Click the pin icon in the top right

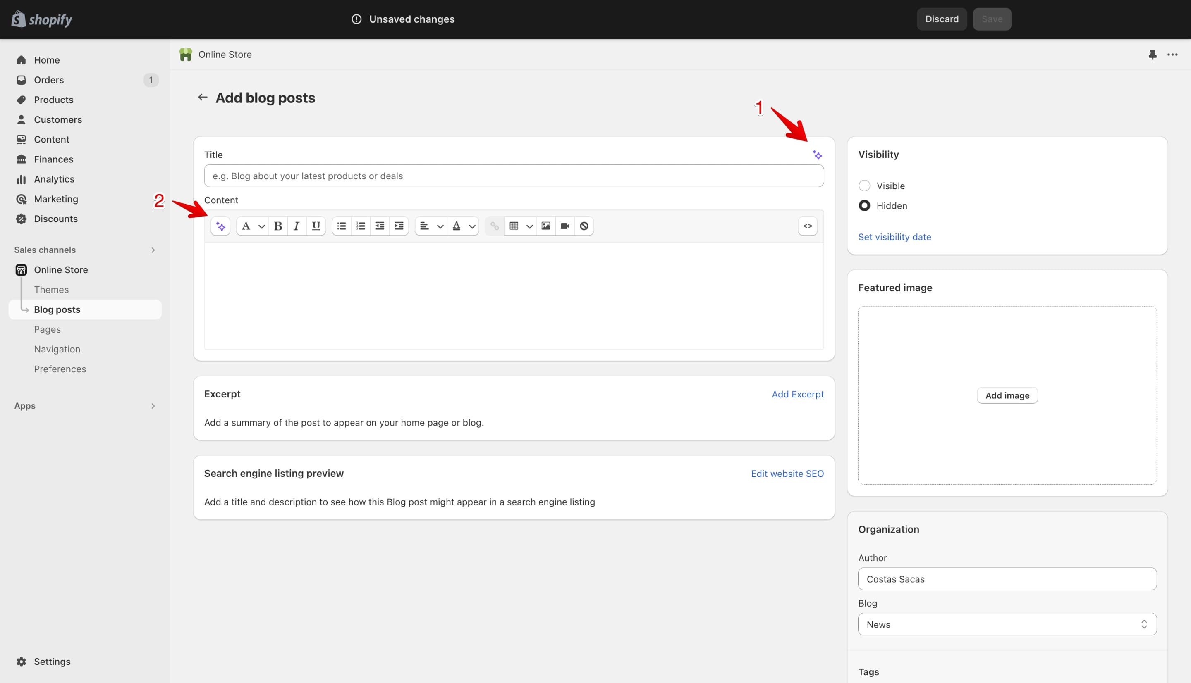pyautogui.click(x=1153, y=55)
